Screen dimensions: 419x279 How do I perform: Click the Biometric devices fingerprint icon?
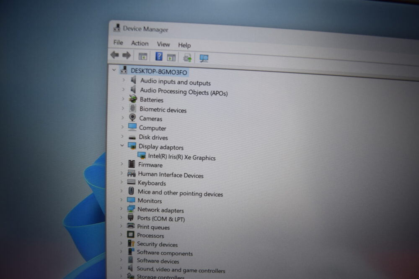[132, 108]
